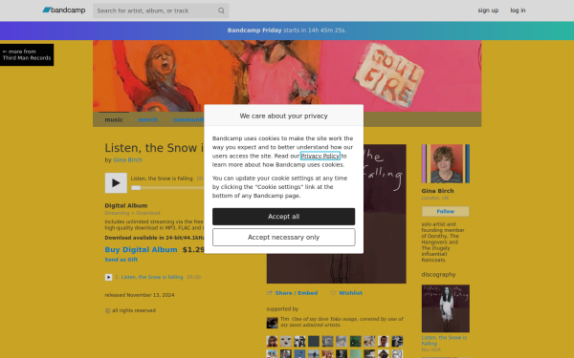Open track Listen, the Snow is Falling link
574x358 pixels.
(152, 277)
